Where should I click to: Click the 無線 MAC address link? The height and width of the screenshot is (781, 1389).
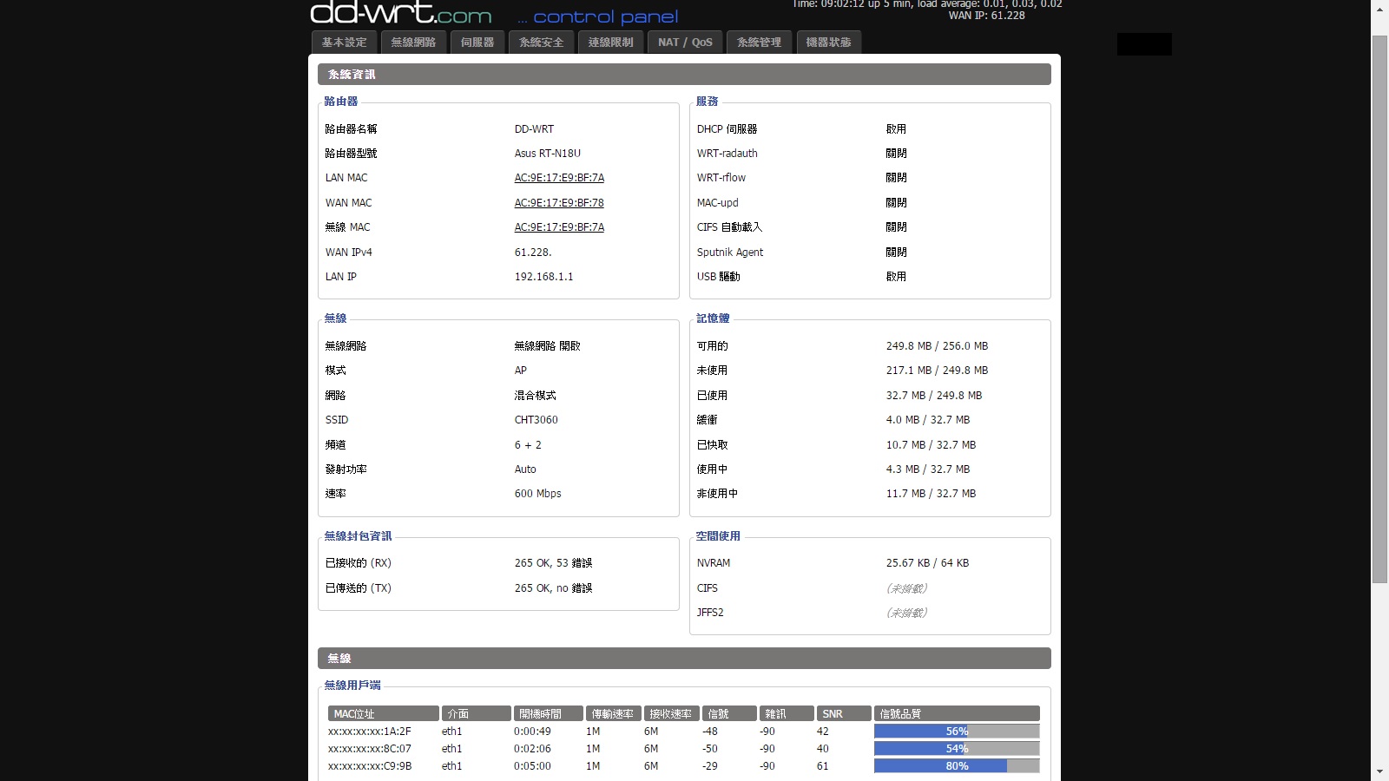point(559,227)
